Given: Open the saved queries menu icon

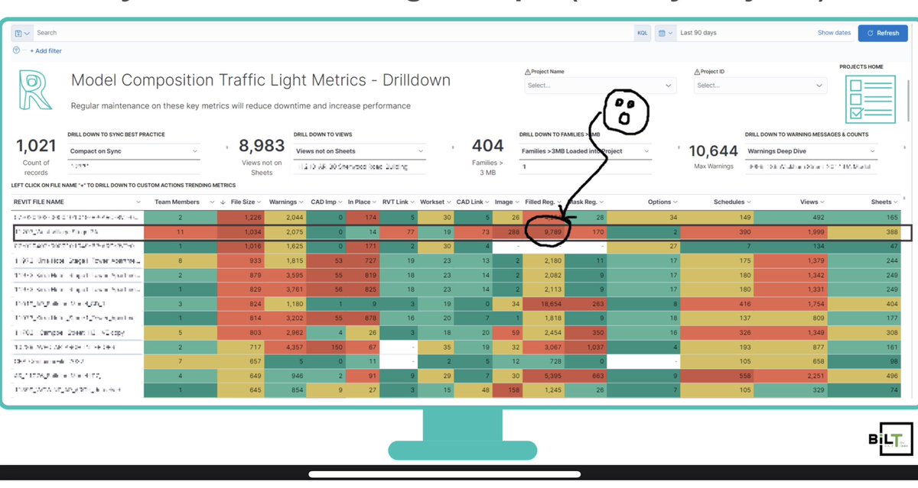Looking at the screenshot, I should [x=22, y=33].
